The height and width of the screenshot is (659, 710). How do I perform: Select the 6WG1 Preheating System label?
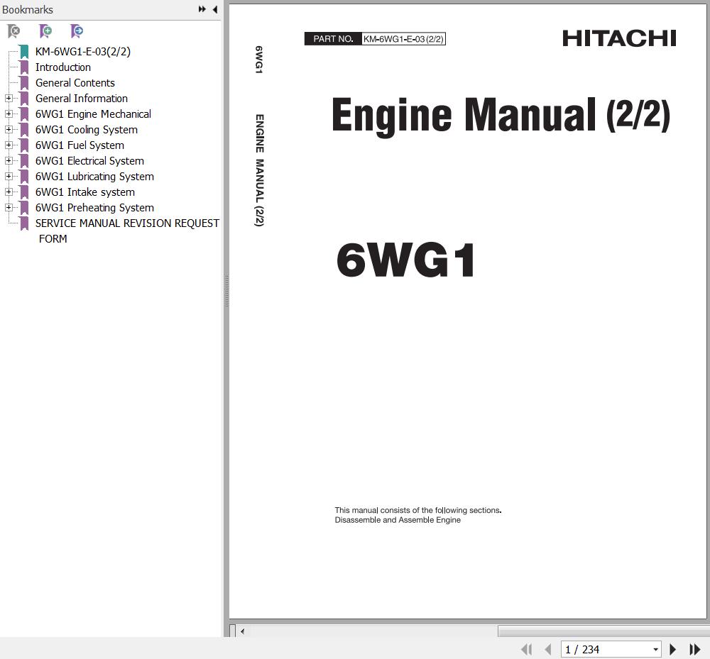click(94, 208)
